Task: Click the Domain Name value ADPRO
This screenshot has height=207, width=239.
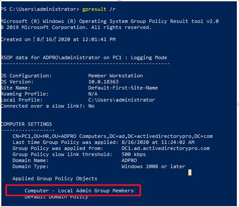Action: click(x=129, y=160)
